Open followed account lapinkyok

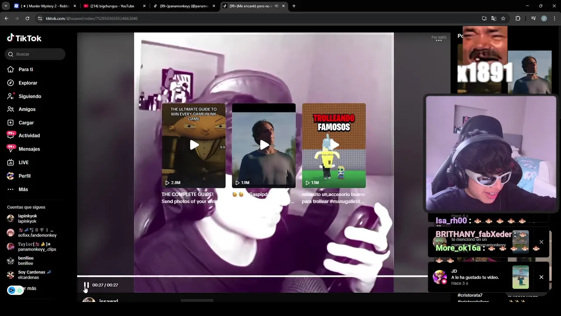27,219
